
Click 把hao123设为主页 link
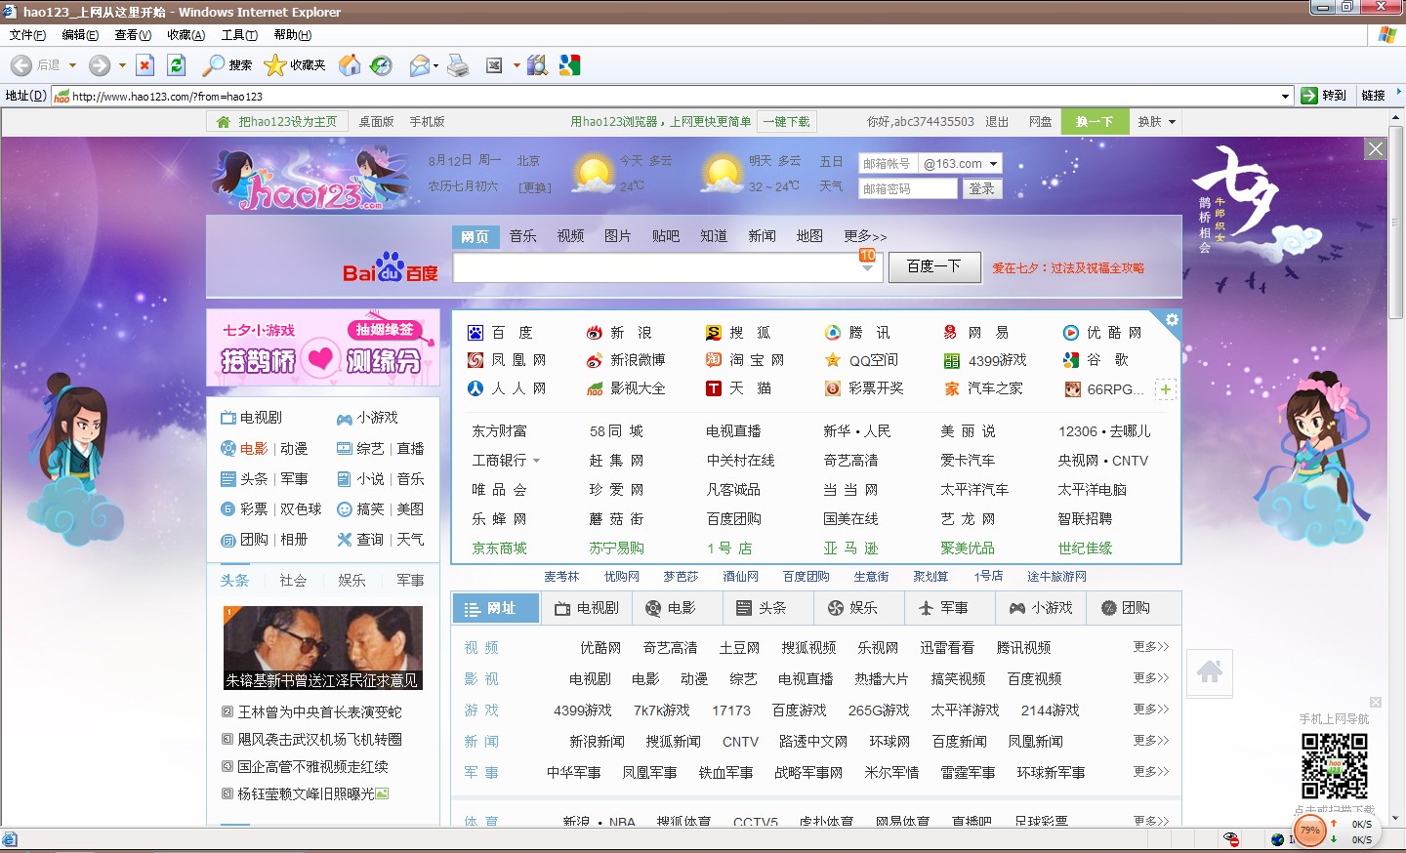coord(277,122)
